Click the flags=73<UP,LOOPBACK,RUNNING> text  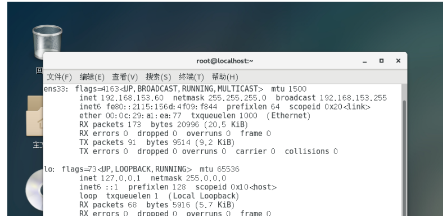127,169
